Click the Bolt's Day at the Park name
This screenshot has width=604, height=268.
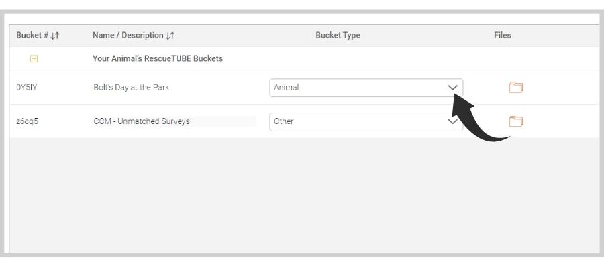pos(132,88)
